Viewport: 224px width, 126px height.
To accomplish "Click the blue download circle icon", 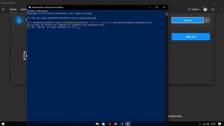I will [x=19, y=20].
